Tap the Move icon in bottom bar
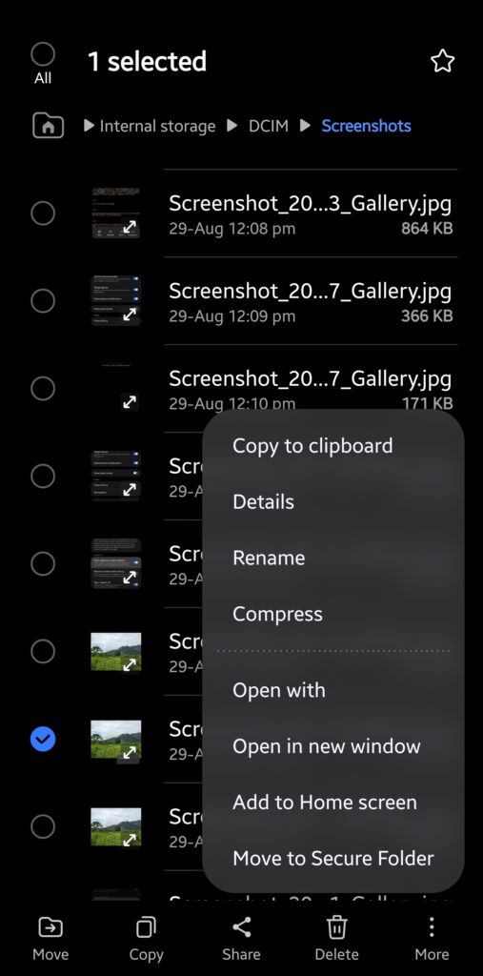Image resolution: width=483 pixels, height=976 pixels. pos(50,927)
